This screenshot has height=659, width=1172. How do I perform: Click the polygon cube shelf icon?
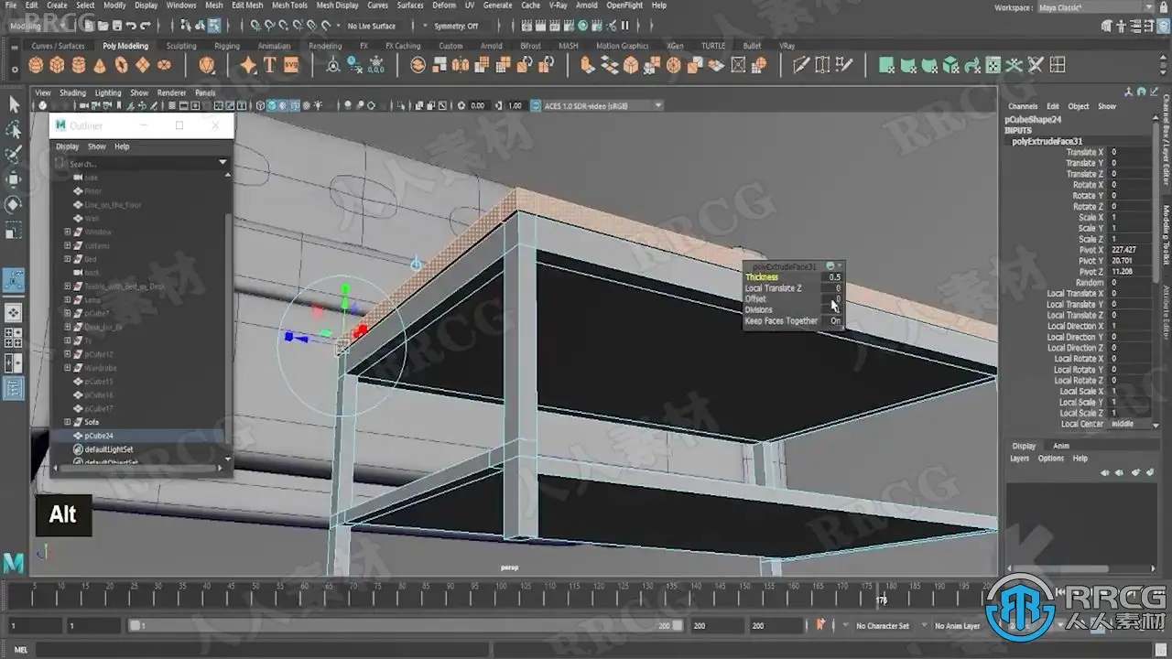coord(58,65)
